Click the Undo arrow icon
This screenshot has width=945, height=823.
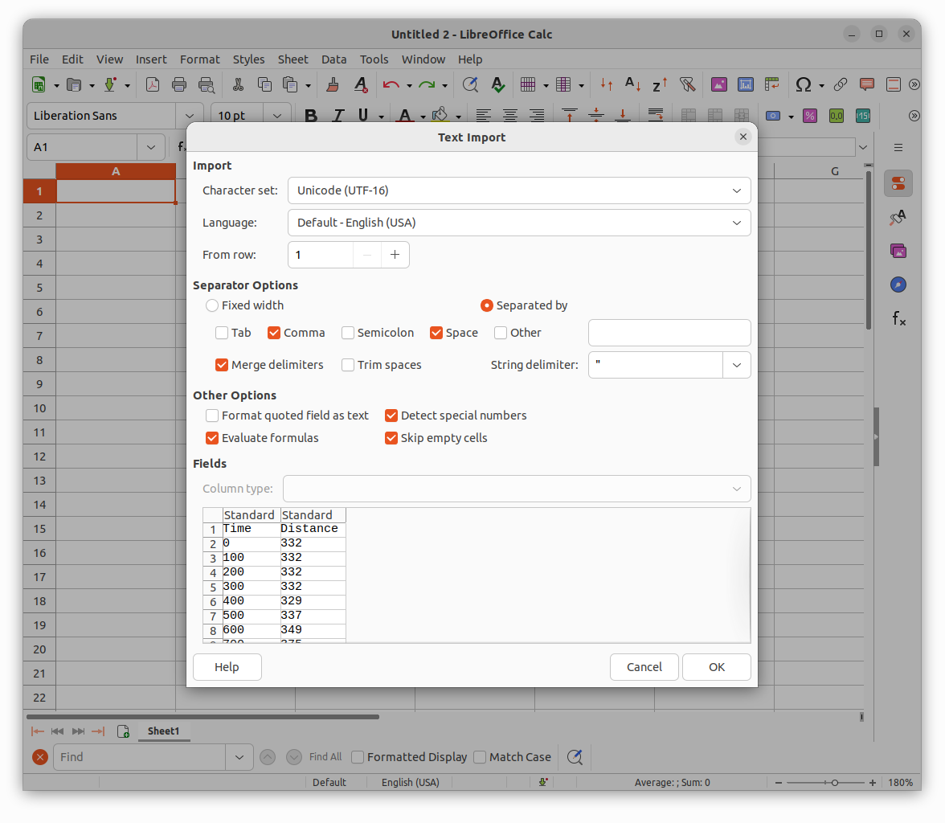click(391, 85)
